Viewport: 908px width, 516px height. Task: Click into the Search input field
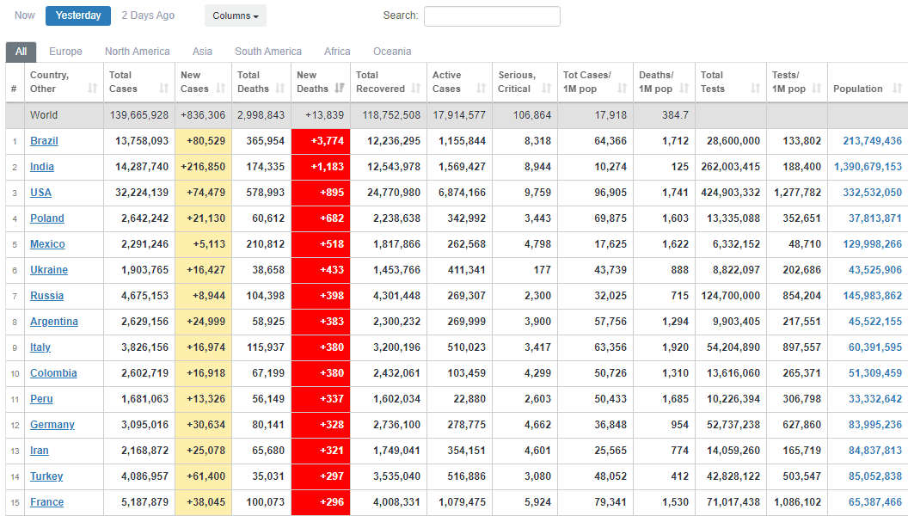coord(492,16)
